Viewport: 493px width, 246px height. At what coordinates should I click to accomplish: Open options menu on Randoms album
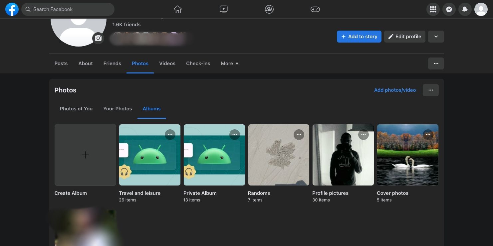coord(299,135)
